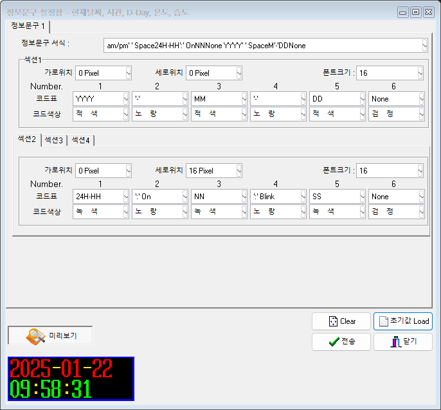This screenshot has width=441, height=410.
Task: Open the YYYY code dropdown
Action: pos(124,99)
